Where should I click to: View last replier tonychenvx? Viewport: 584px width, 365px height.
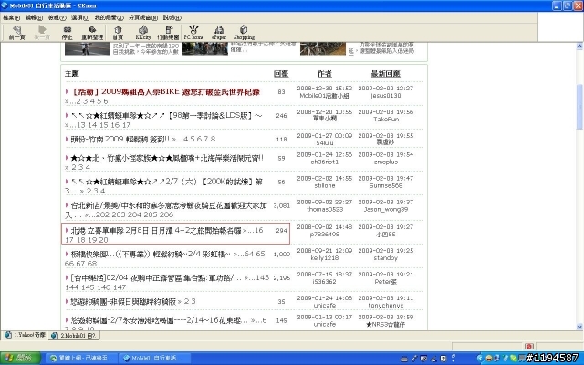(x=385, y=306)
